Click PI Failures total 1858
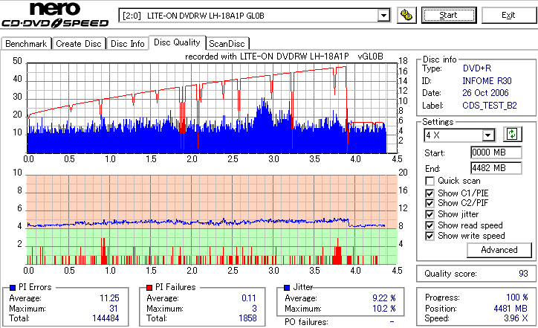Viewport: 538px width, 328px height. [x=247, y=318]
